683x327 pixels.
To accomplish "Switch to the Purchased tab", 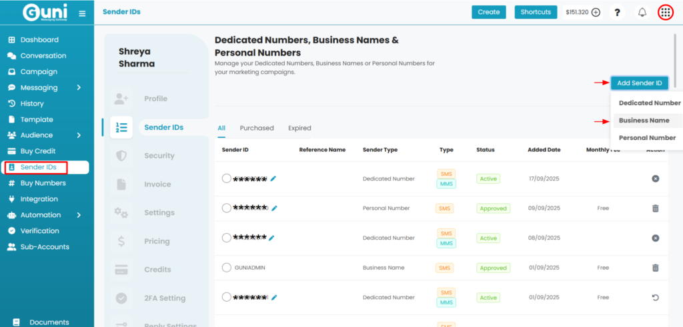I will click(x=257, y=128).
